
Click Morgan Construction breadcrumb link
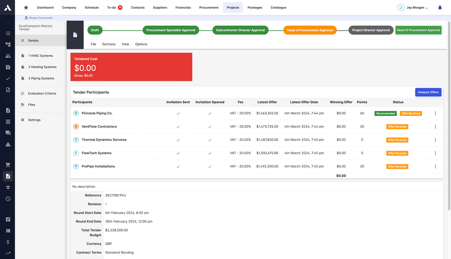coord(41,18)
